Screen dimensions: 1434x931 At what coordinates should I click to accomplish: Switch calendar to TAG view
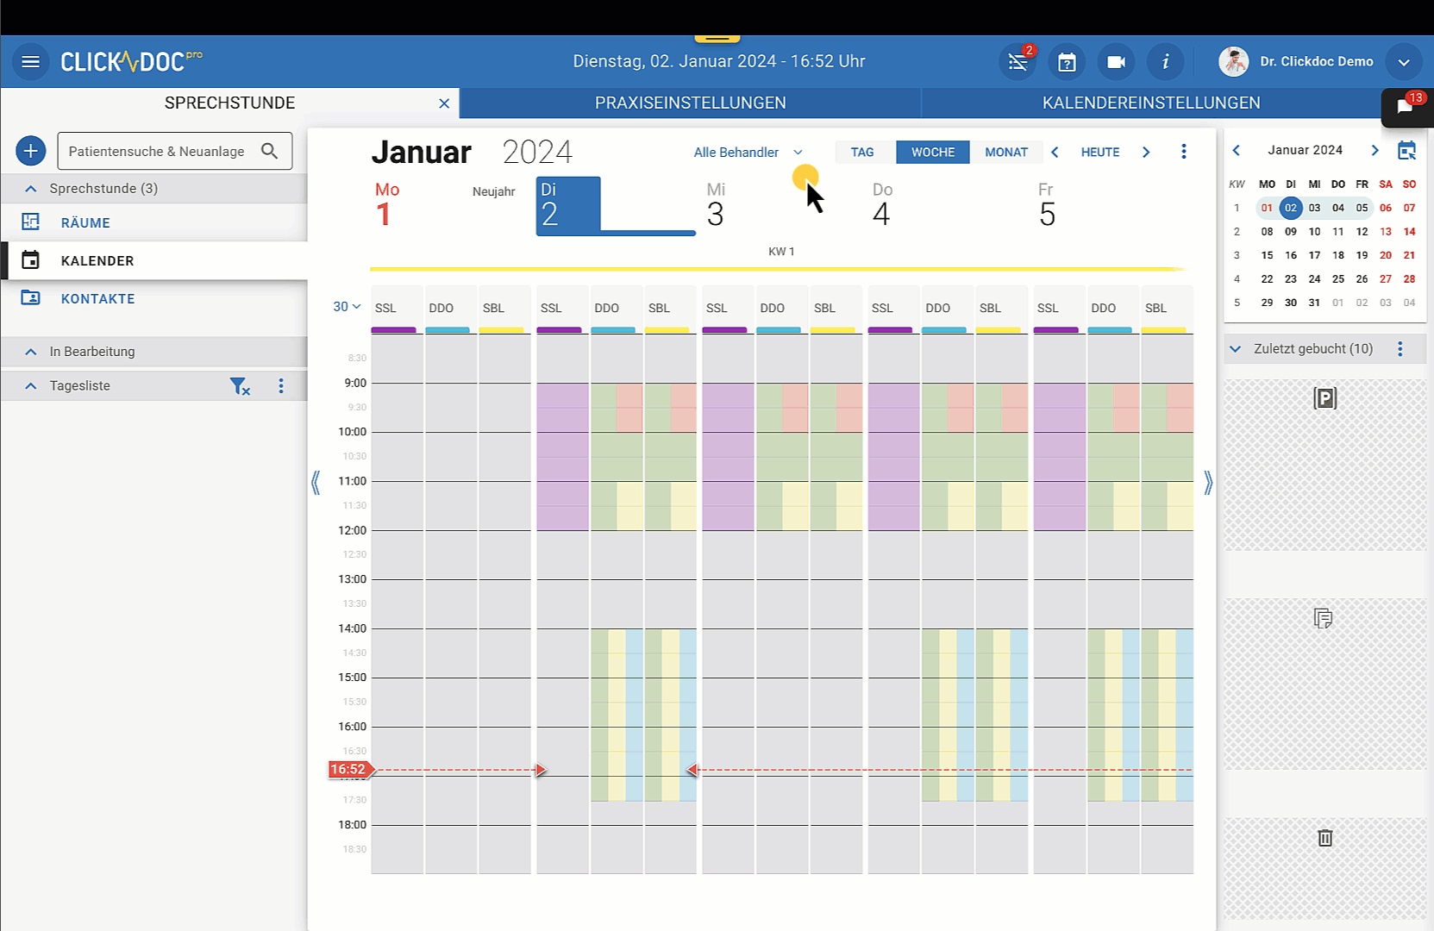tap(861, 153)
